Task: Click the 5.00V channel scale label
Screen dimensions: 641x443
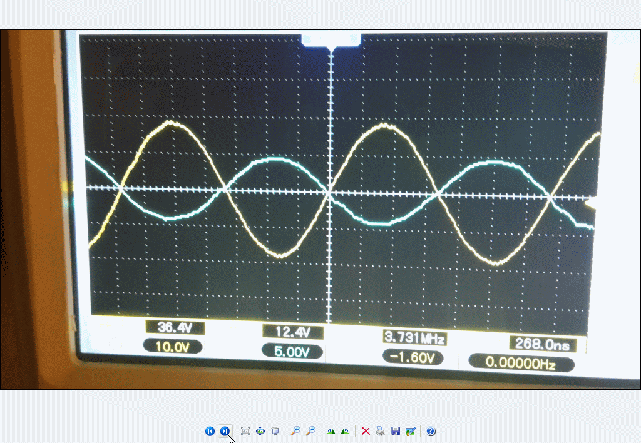Action: [x=292, y=352]
